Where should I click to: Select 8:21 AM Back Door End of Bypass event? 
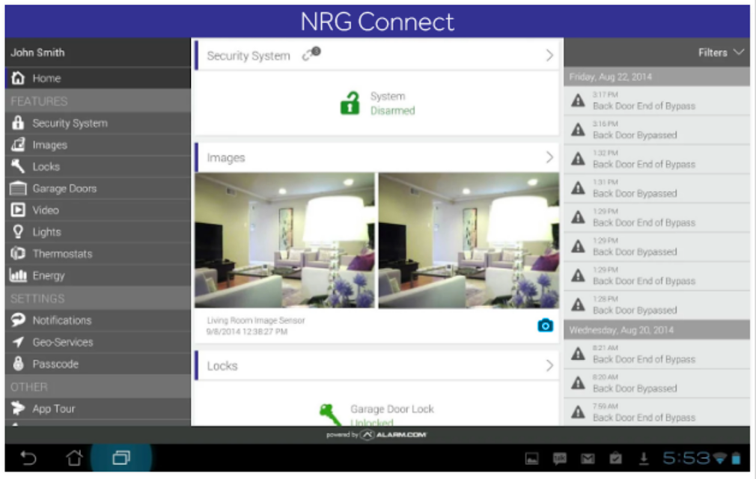[x=656, y=354]
